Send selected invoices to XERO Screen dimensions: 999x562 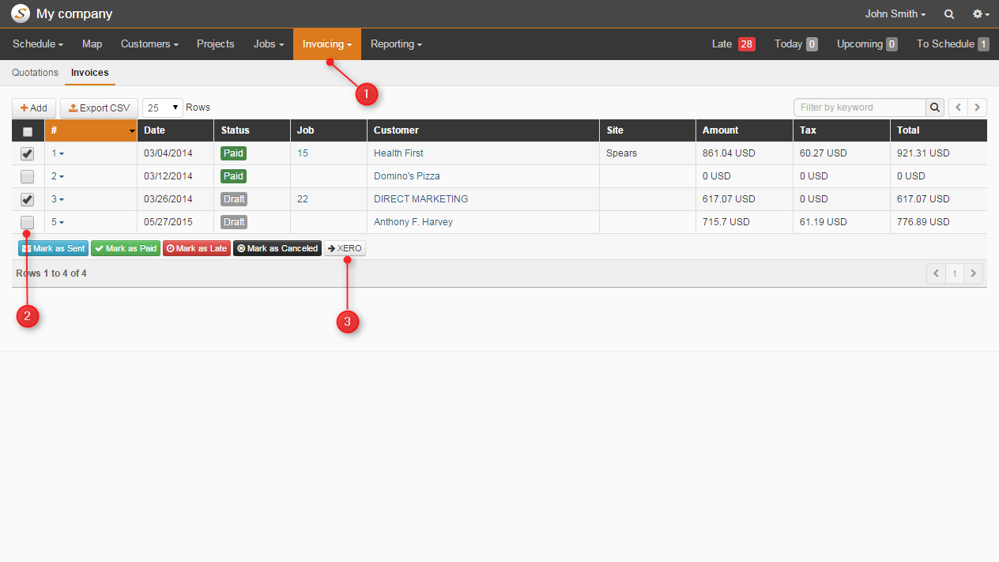click(345, 248)
